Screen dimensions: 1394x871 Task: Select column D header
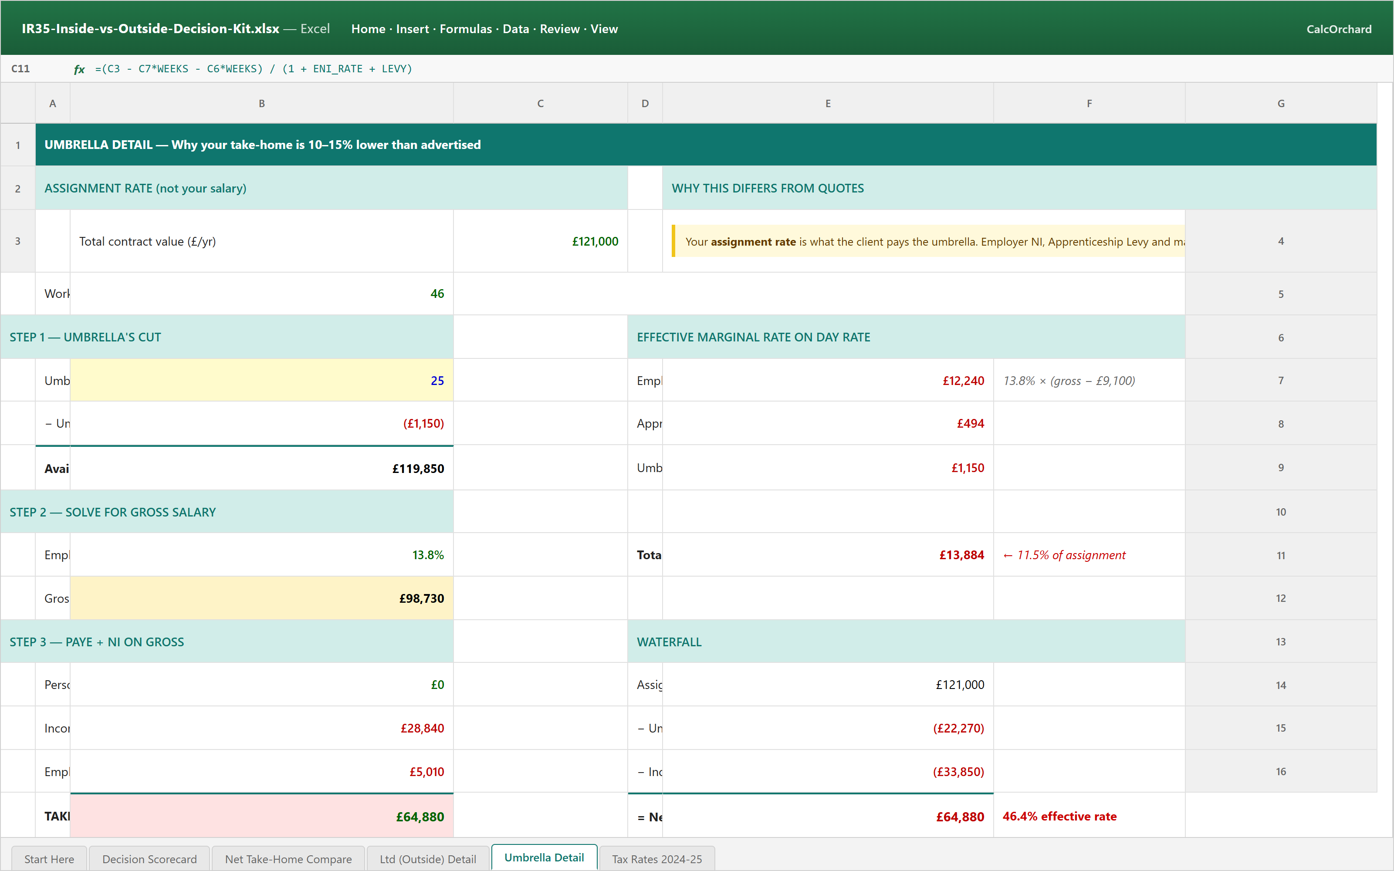tap(645, 103)
